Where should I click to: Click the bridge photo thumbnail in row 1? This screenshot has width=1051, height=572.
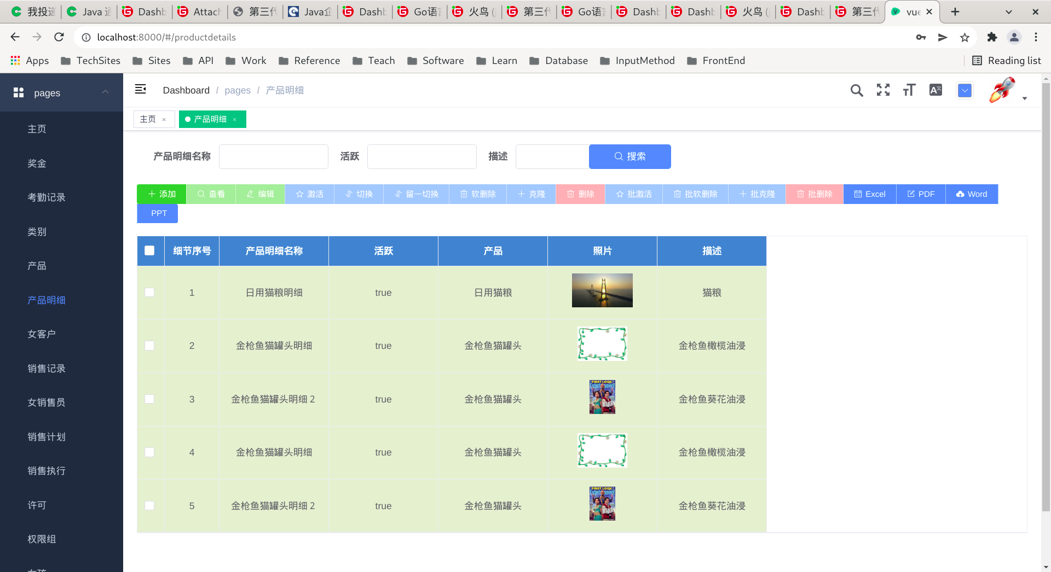tap(602, 290)
